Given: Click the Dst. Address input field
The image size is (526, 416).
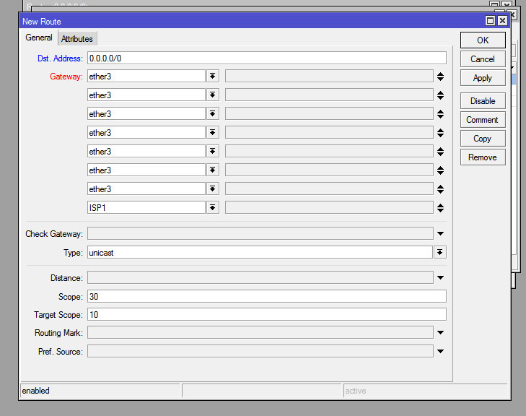Looking at the screenshot, I should [x=266, y=58].
